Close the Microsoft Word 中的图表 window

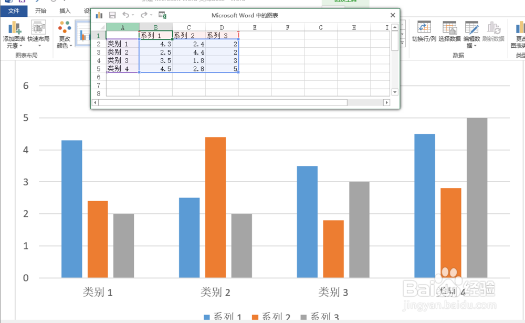click(x=393, y=15)
